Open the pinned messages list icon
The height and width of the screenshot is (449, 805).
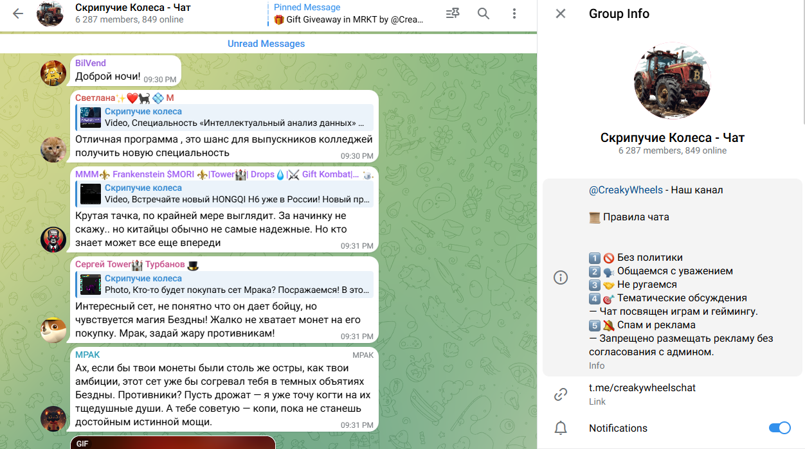[453, 13]
